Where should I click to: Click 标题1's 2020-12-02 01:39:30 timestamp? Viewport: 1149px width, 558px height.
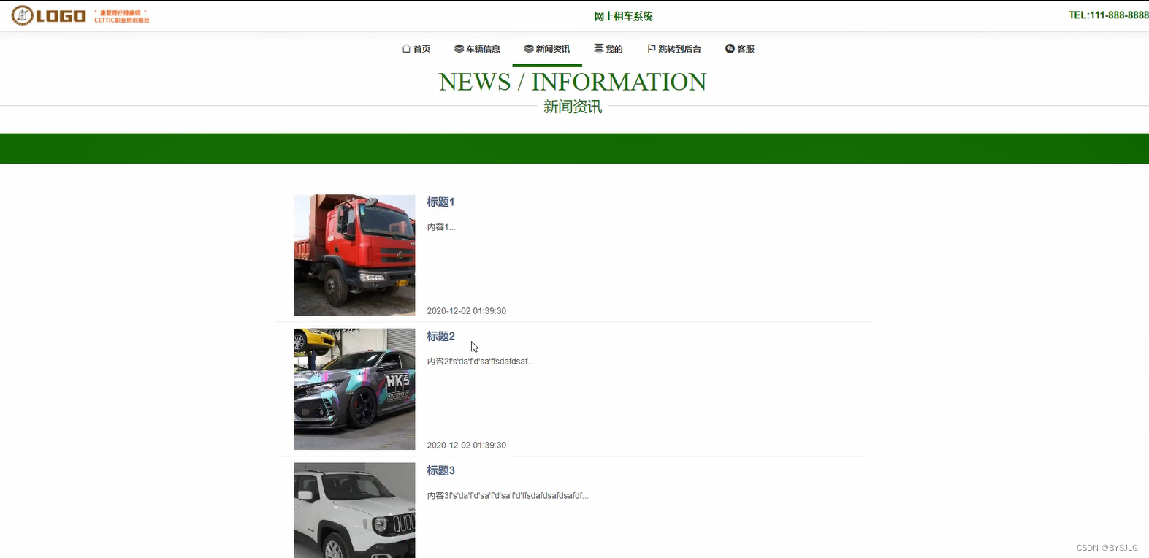tap(467, 311)
